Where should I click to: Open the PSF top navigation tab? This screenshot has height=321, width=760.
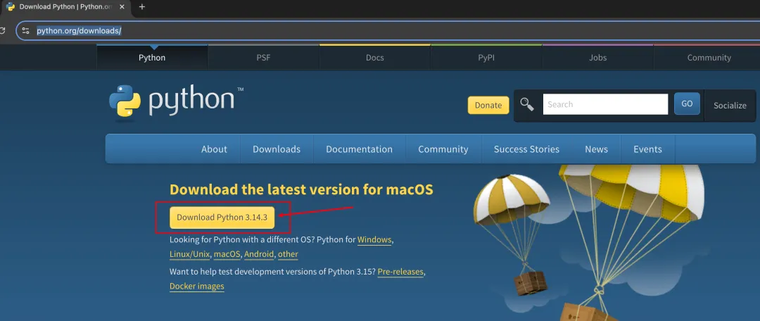tap(263, 57)
